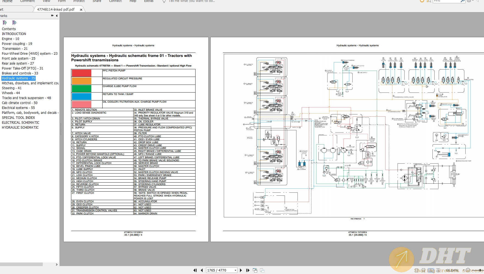Open the Protect menu
Viewport: 484px width, 274px height.
79,1
